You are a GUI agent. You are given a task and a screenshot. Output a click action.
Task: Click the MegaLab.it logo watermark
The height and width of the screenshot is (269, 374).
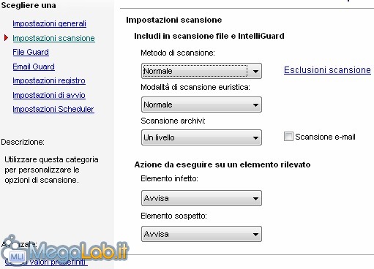click(65, 250)
